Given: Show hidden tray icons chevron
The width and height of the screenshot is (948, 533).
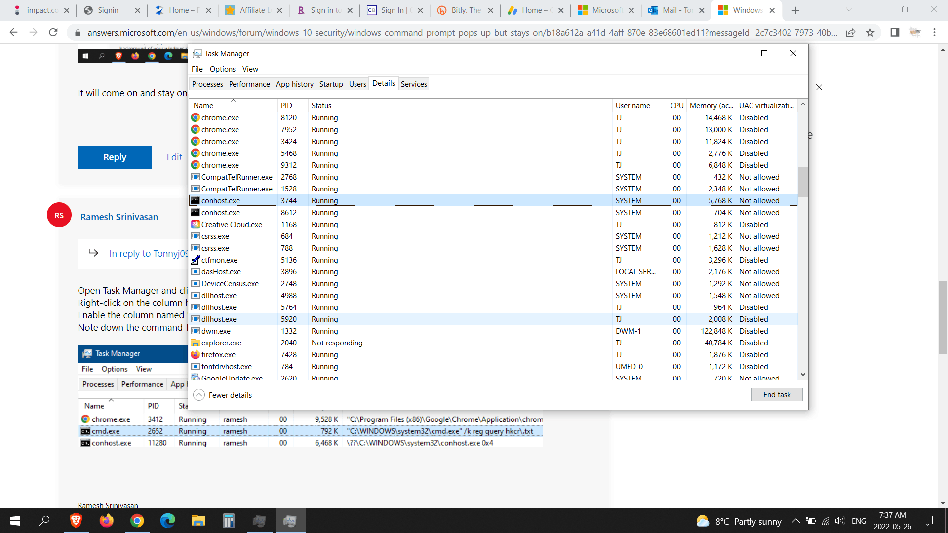Looking at the screenshot, I should tap(796, 521).
